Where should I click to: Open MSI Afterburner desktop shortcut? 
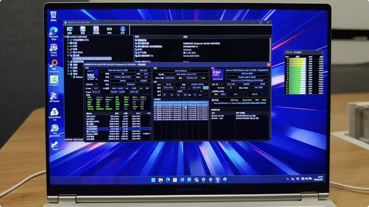[55, 130]
